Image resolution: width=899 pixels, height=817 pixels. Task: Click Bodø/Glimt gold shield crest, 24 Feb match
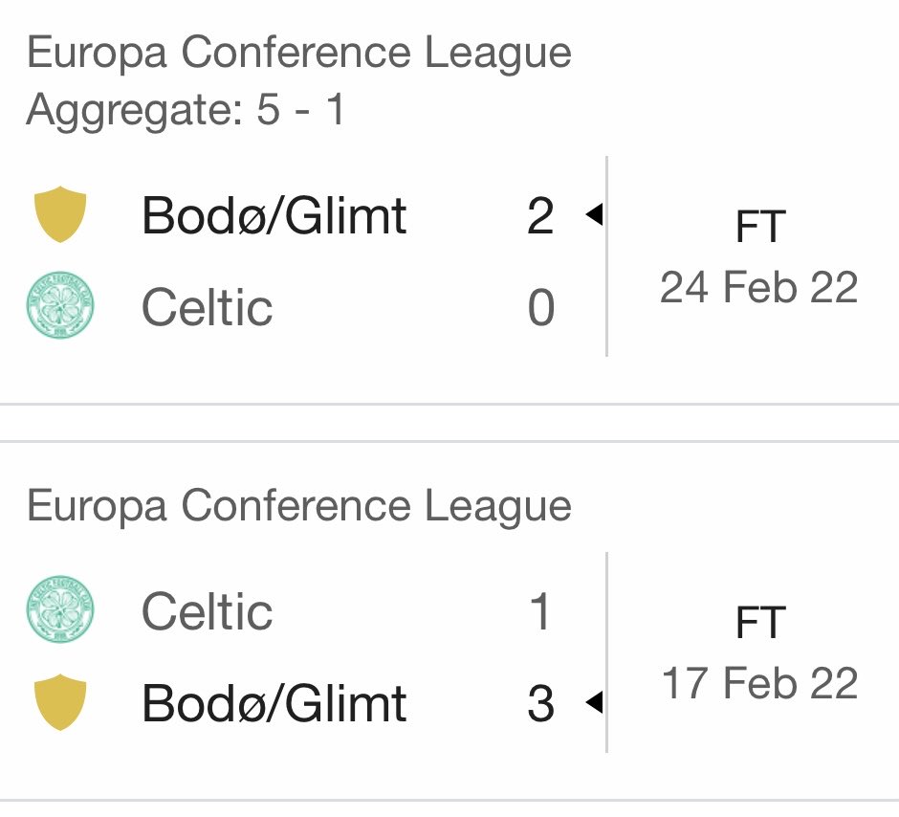(60, 214)
